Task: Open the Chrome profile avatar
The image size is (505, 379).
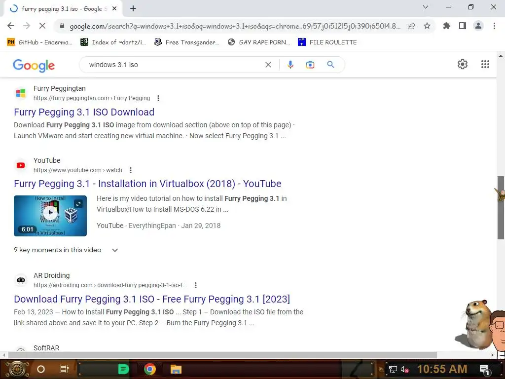Action: [x=478, y=26]
